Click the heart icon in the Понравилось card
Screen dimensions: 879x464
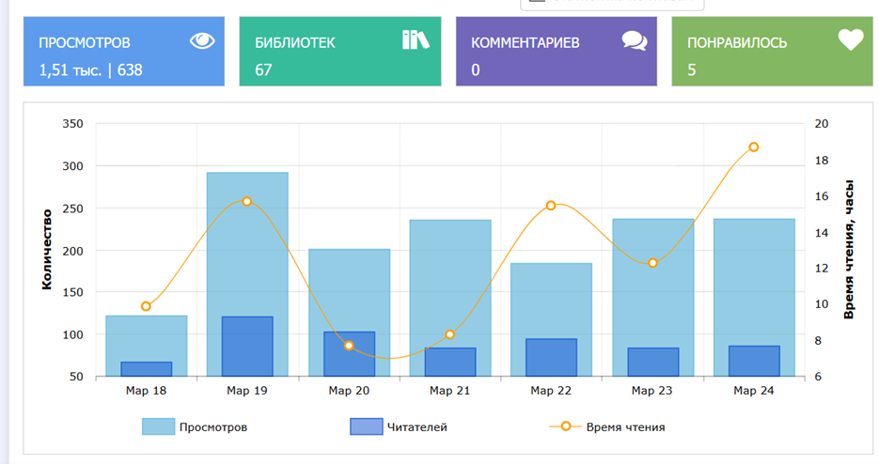pyautogui.click(x=850, y=39)
